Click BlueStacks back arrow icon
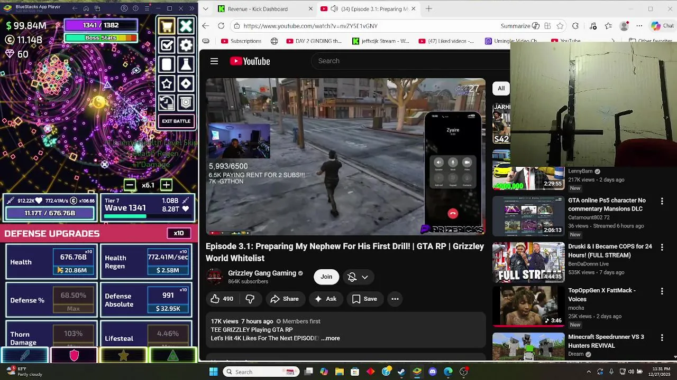Screen dimensions: 677x380 click(75, 8)
